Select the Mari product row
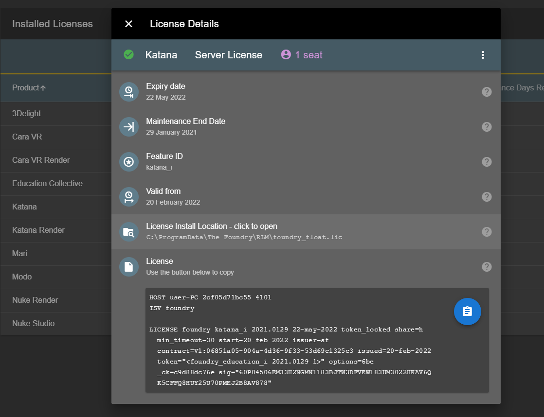544x417 pixels. 56,253
